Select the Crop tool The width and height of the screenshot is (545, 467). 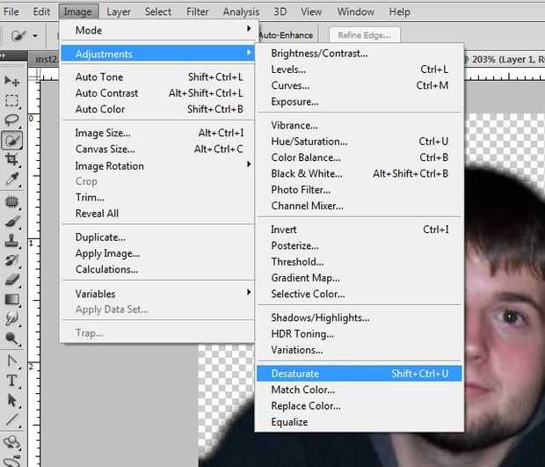coord(11,159)
